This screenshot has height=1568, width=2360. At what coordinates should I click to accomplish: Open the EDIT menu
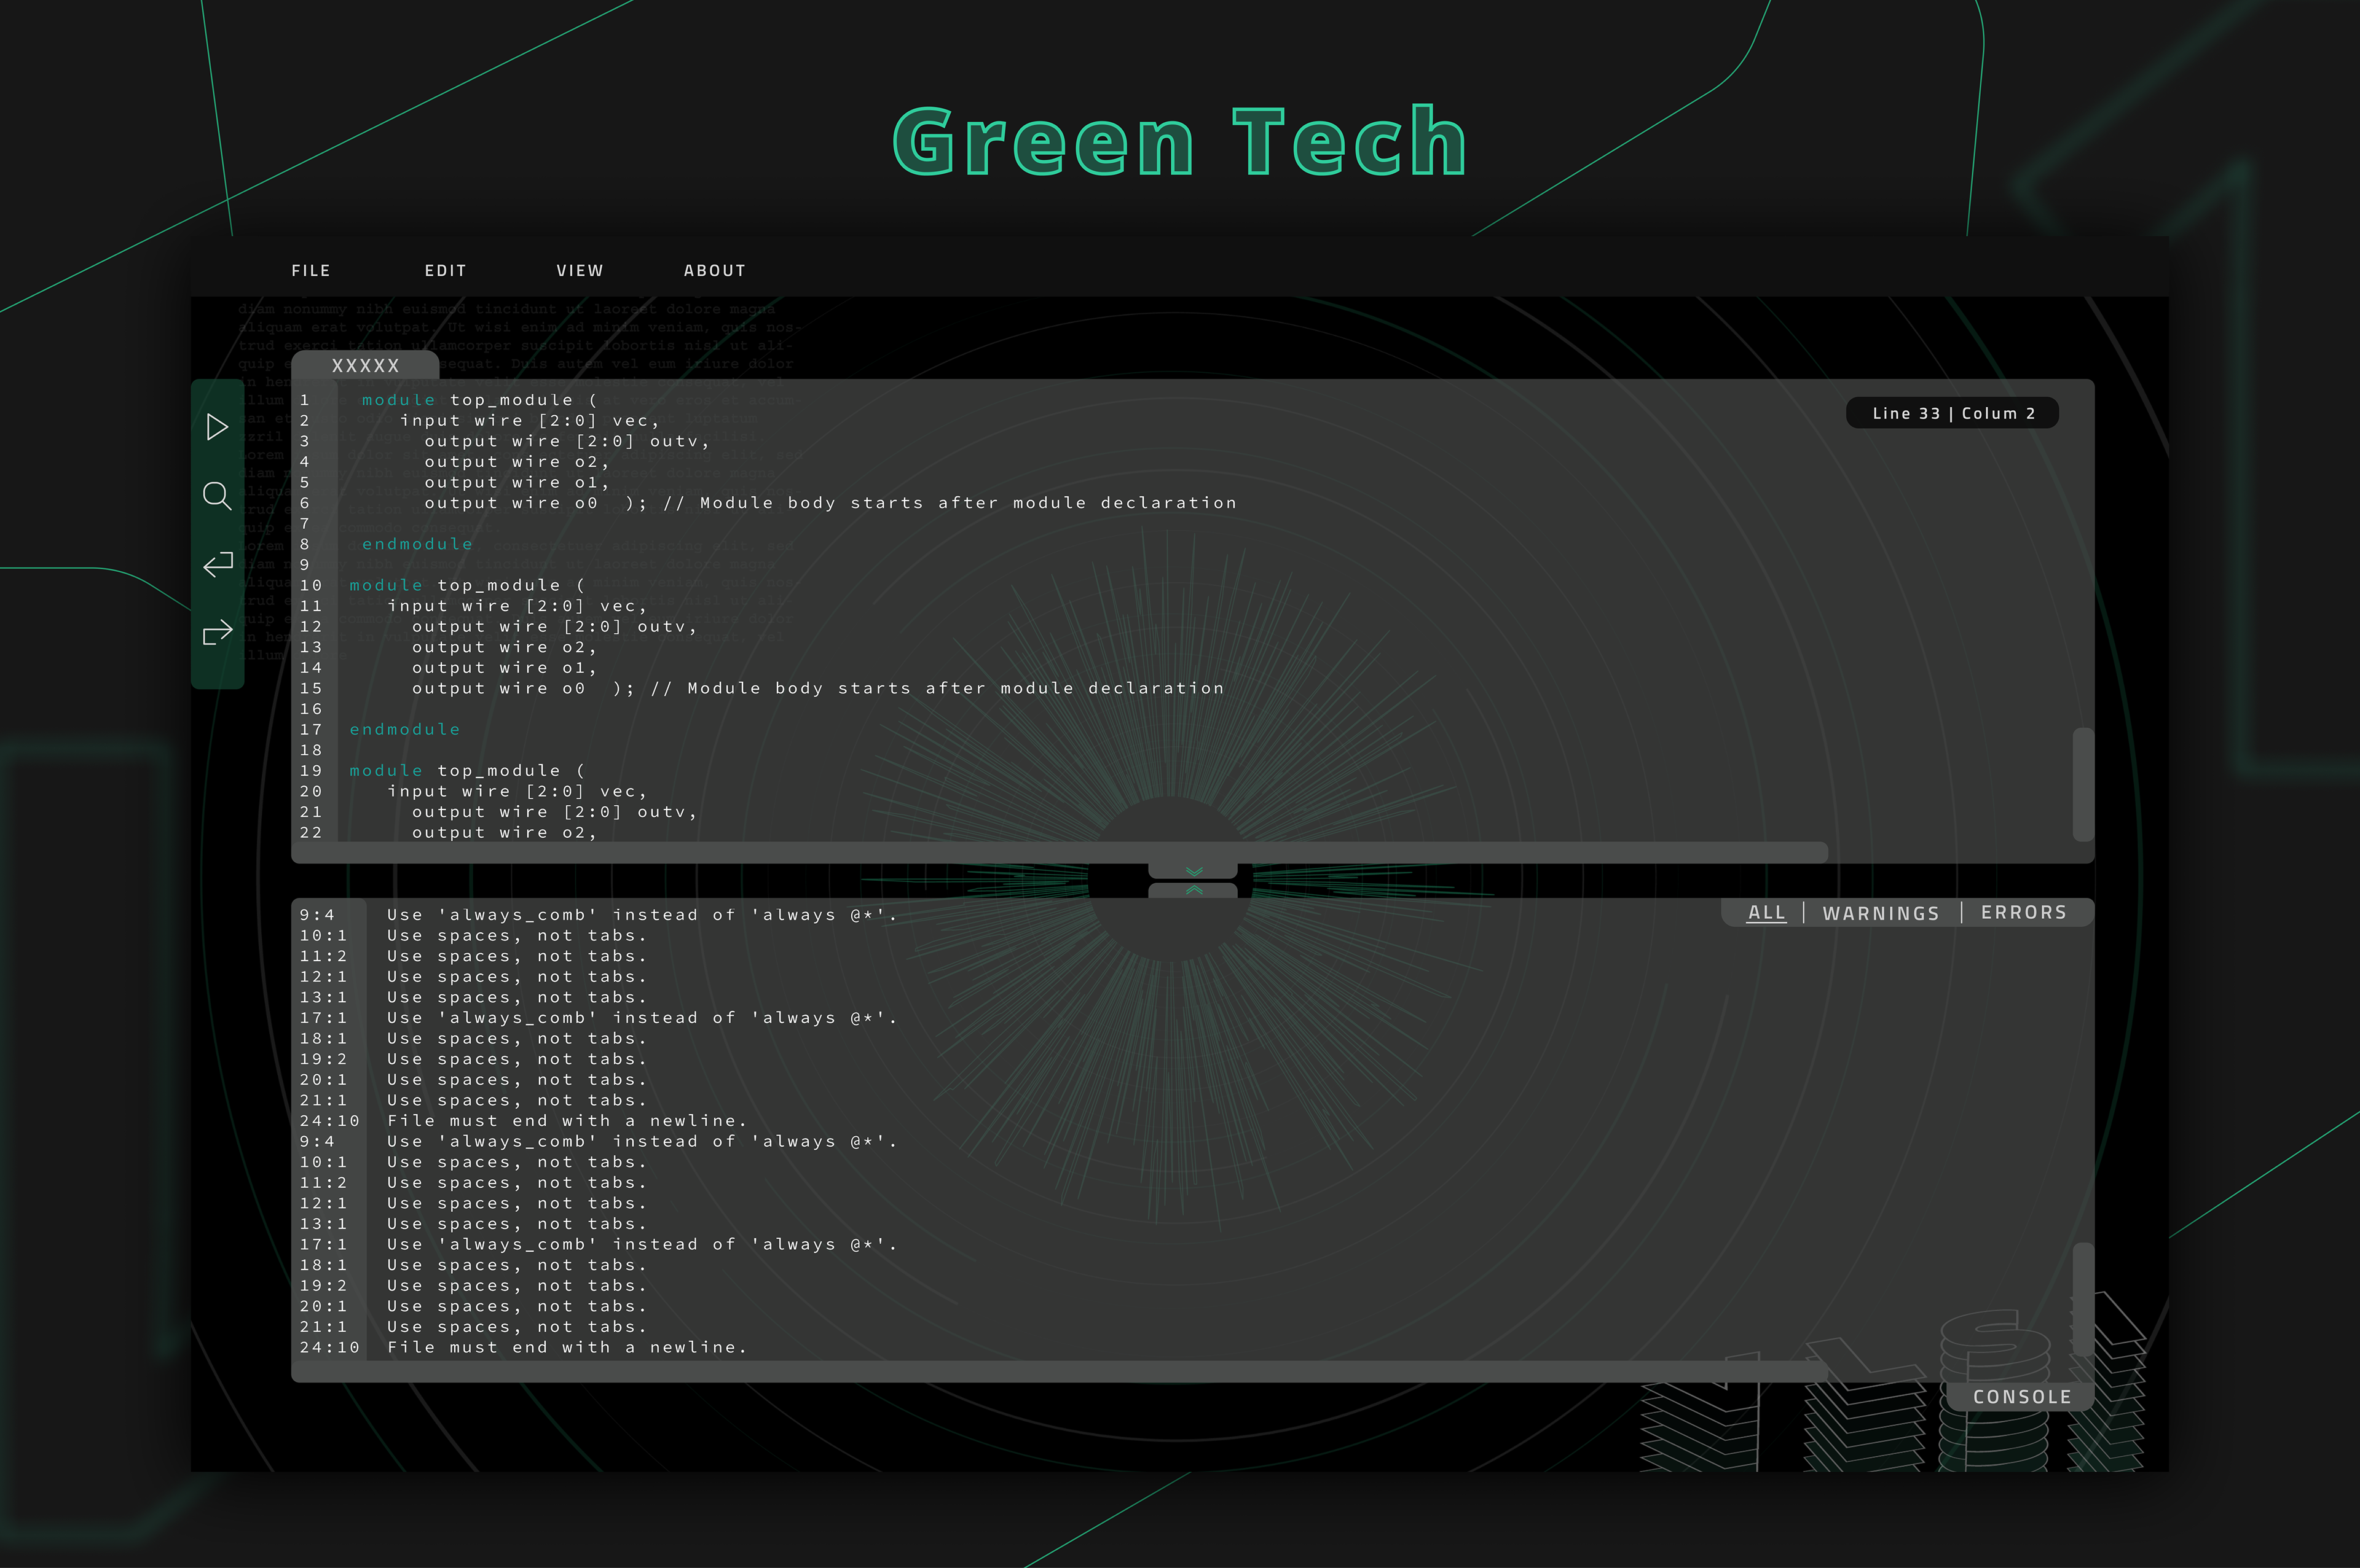445,271
